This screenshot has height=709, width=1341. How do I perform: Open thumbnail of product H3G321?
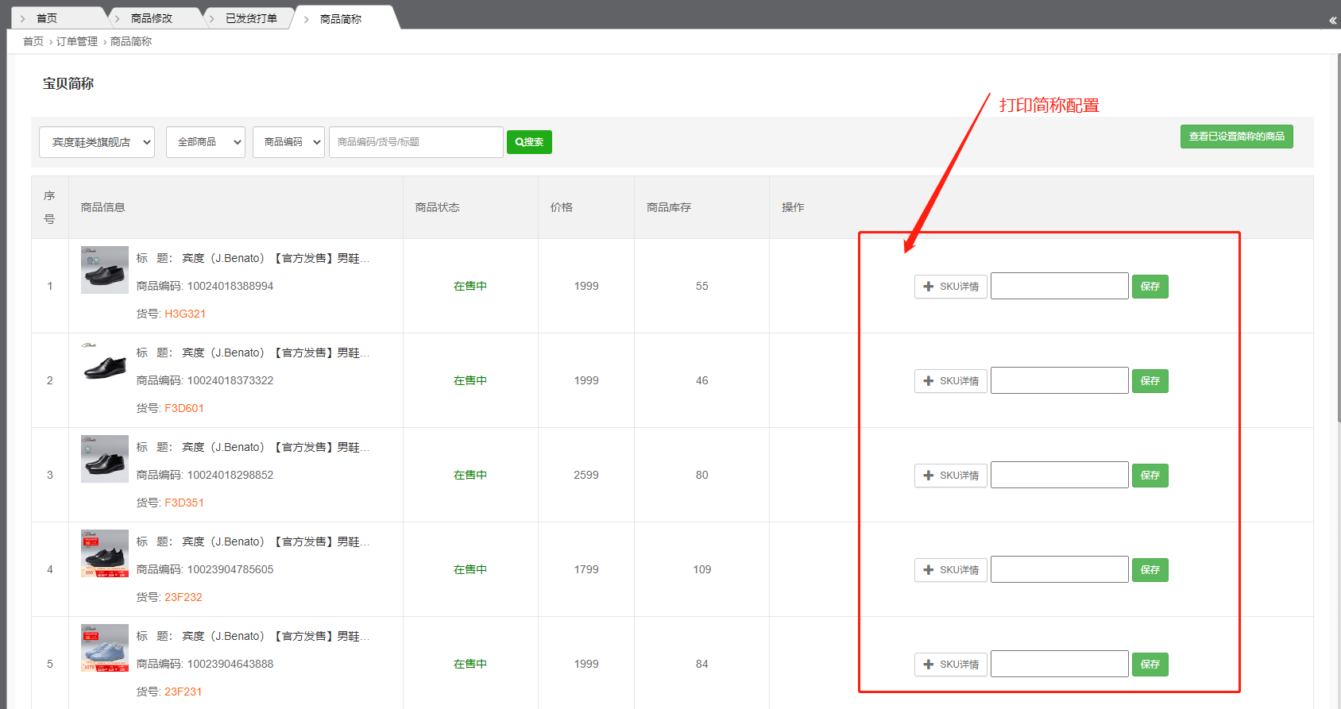pyautogui.click(x=105, y=270)
